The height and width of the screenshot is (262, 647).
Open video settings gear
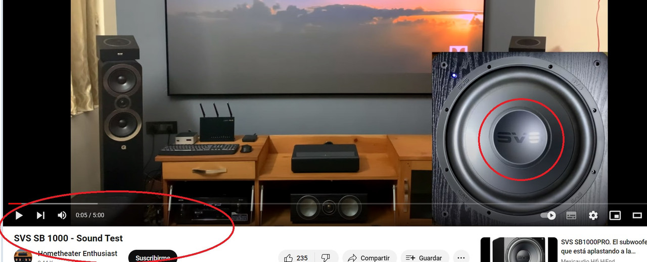click(x=593, y=216)
